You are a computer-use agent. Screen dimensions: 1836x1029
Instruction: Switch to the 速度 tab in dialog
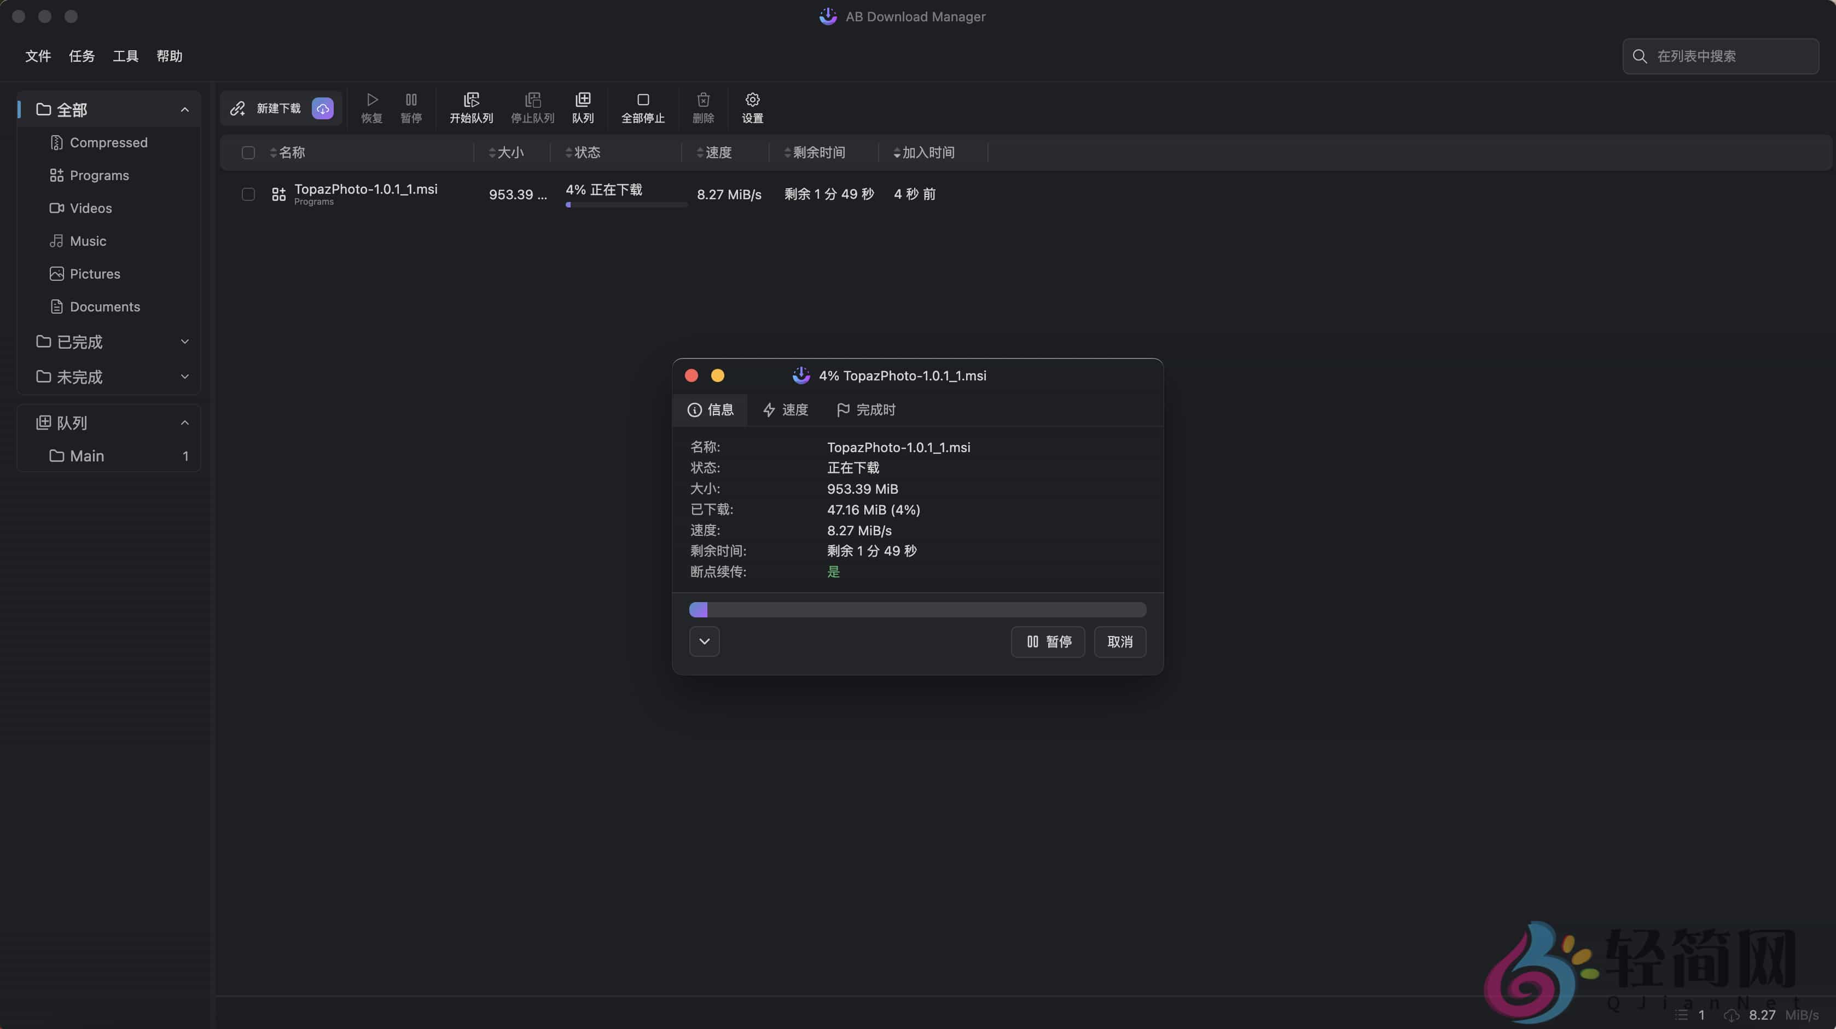click(786, 409)
